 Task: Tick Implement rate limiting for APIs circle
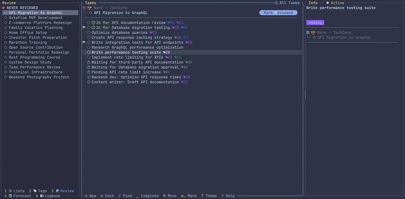89,57
